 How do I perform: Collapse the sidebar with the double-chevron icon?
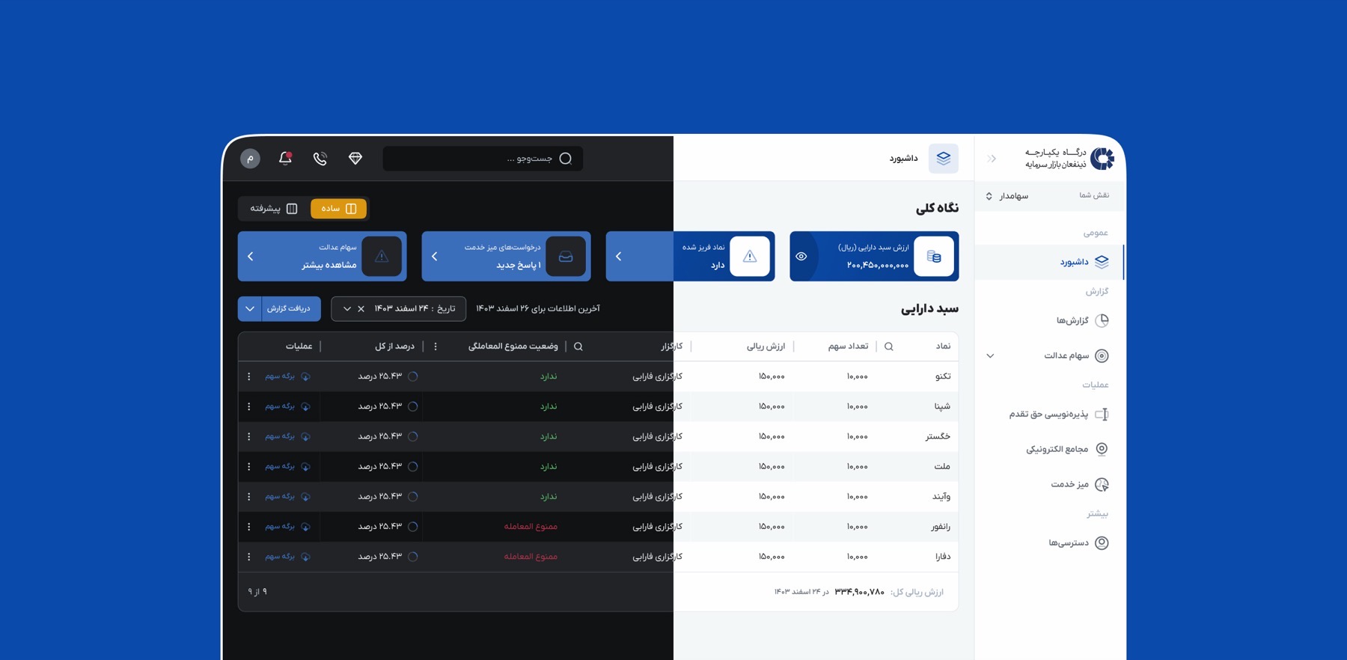point(992,159)
